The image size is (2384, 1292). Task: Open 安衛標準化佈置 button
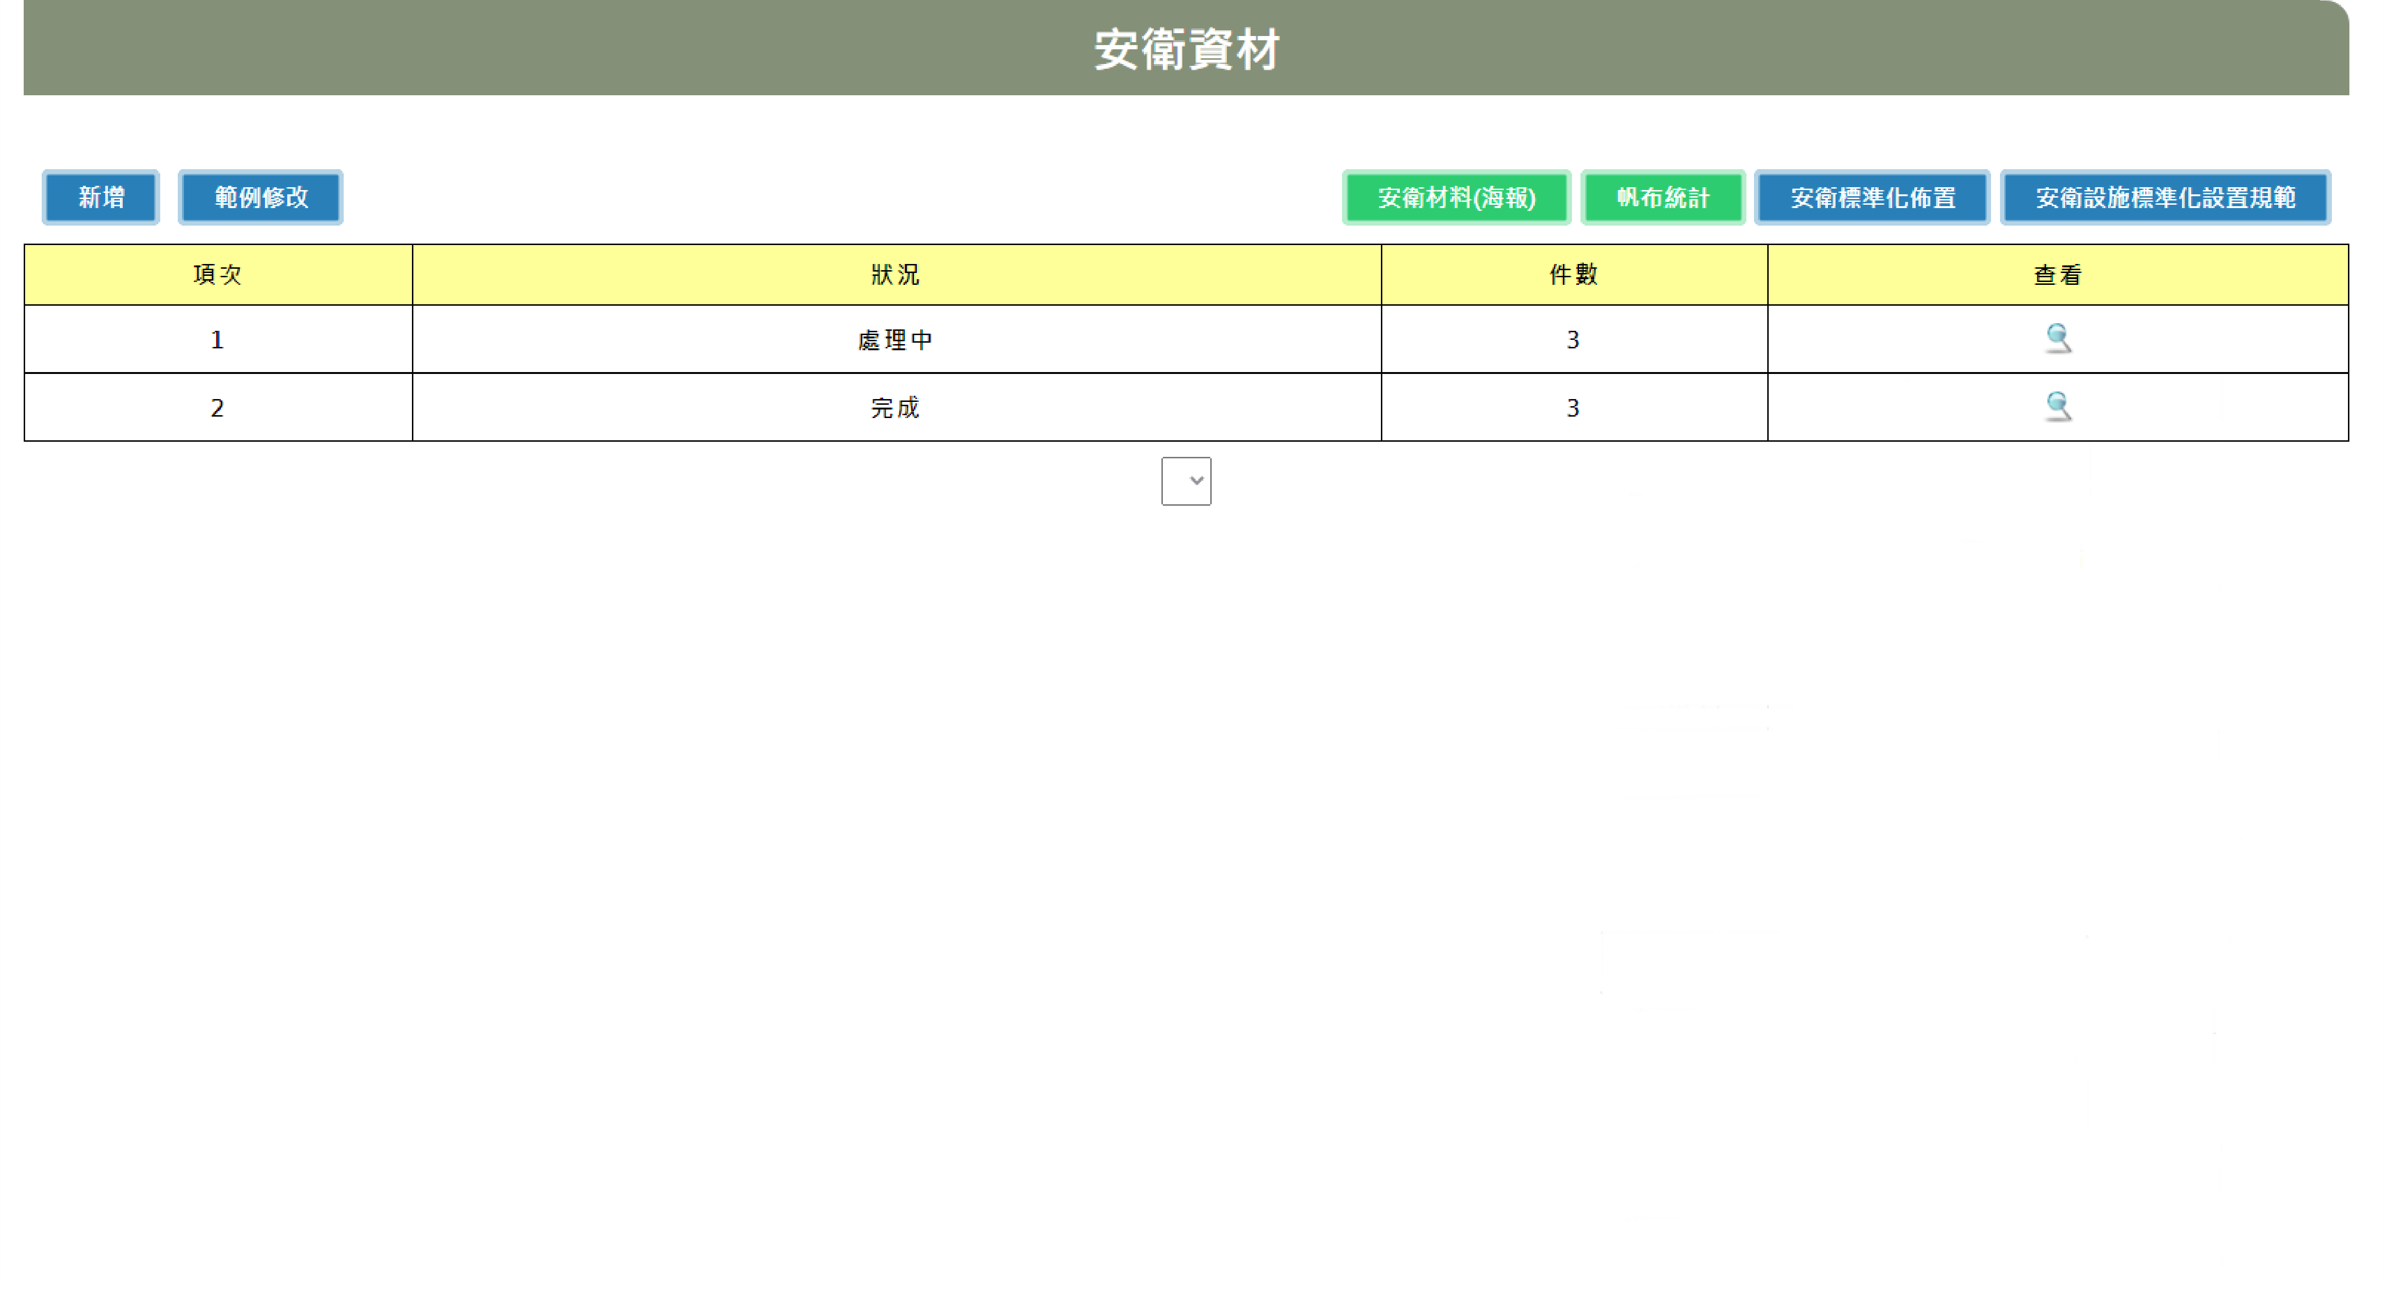pos(1872,197)
